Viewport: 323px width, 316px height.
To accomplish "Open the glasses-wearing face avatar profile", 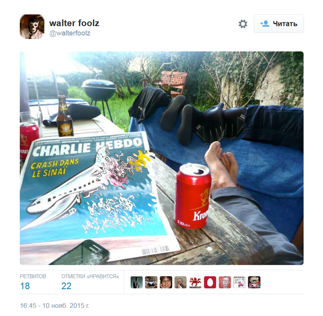I will click(x=166, y=282).
